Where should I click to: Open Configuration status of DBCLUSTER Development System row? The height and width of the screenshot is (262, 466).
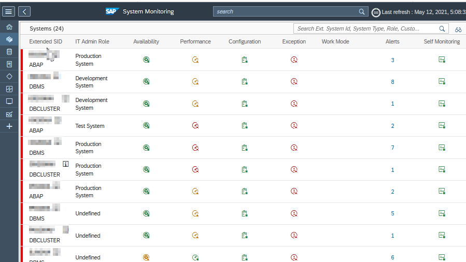(x=245, y=104)
